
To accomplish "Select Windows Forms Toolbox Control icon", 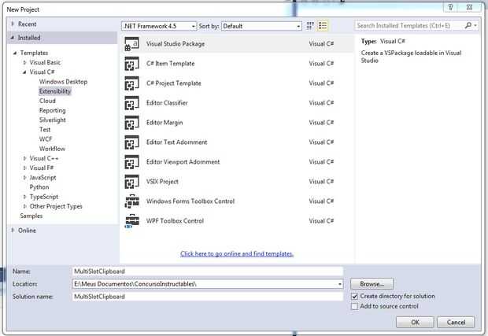I will 131,201.
